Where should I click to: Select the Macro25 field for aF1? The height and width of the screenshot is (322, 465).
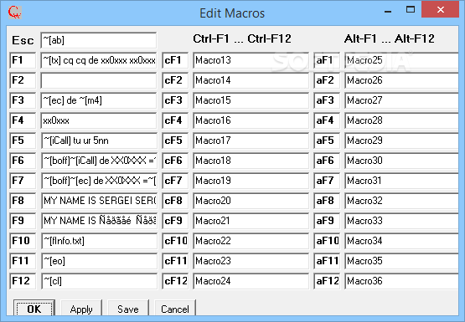(x=401, y=60)
